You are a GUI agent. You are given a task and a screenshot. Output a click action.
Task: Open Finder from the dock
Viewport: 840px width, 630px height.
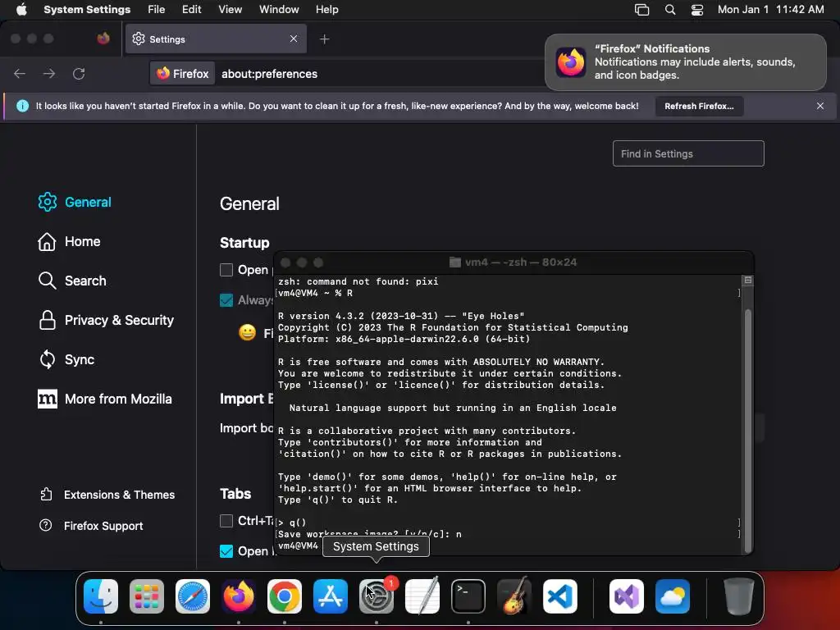(101, 596)
